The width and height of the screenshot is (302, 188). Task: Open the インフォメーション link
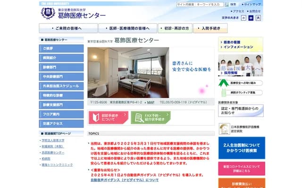[238, 47]
